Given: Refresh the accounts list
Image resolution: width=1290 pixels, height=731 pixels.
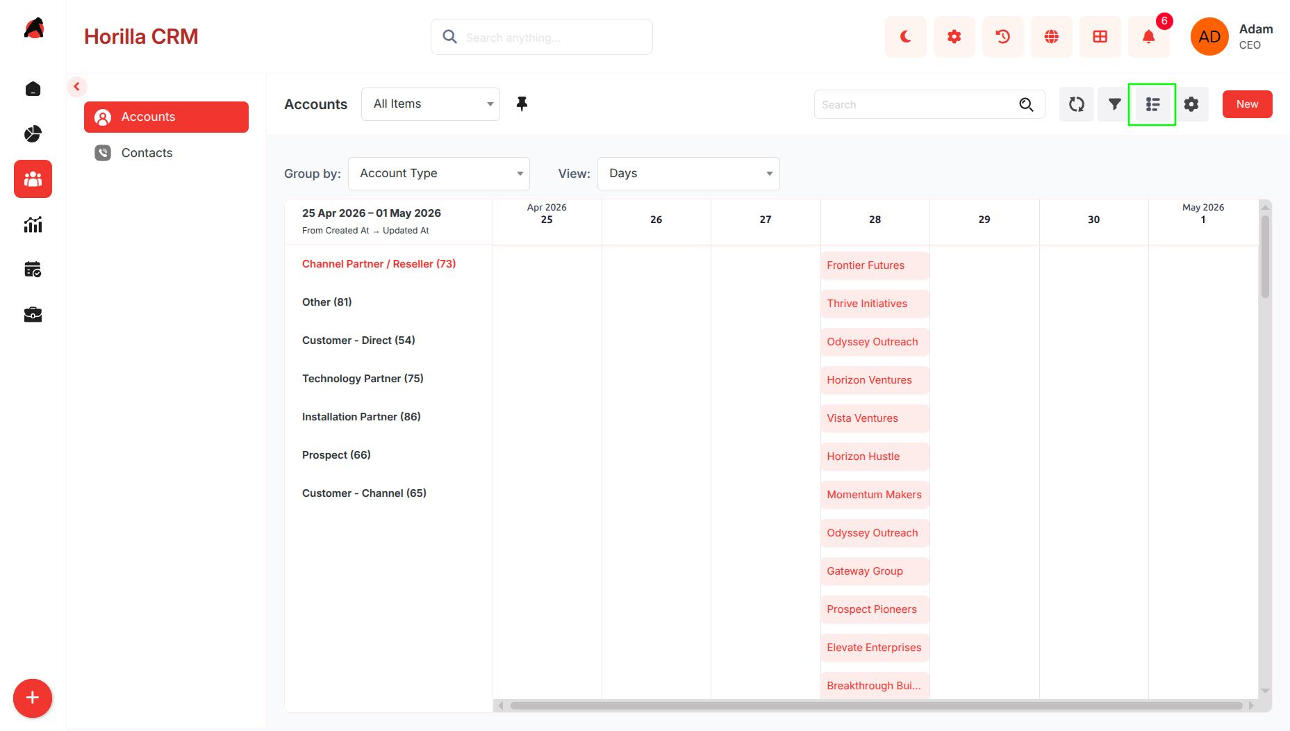Looking at the screenshot, I should tap(1076, 104).
